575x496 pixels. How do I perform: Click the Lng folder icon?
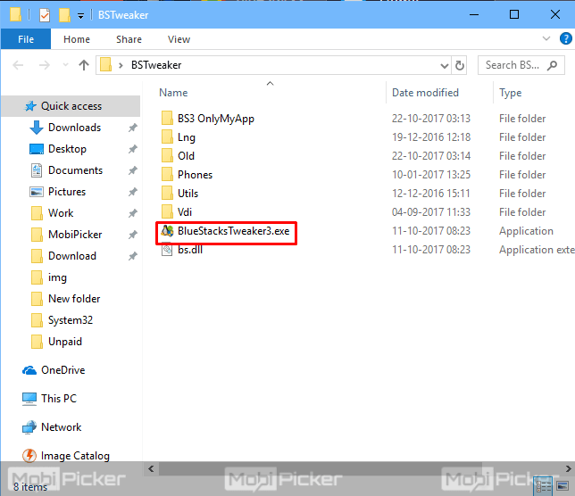click(x=167, y=137)
